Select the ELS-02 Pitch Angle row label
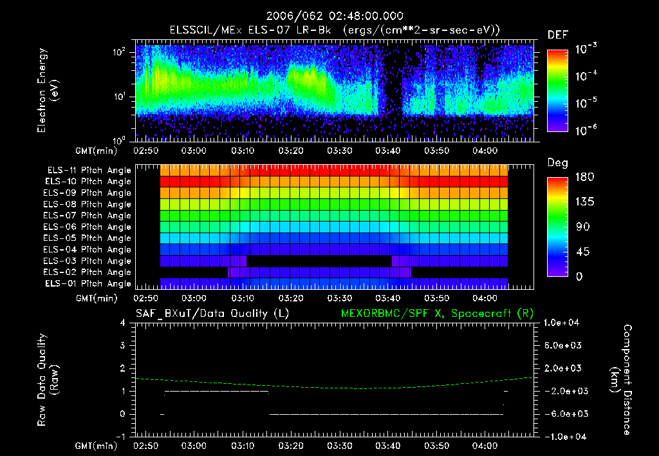Viewport: 659px width, 456px height. 88,272
